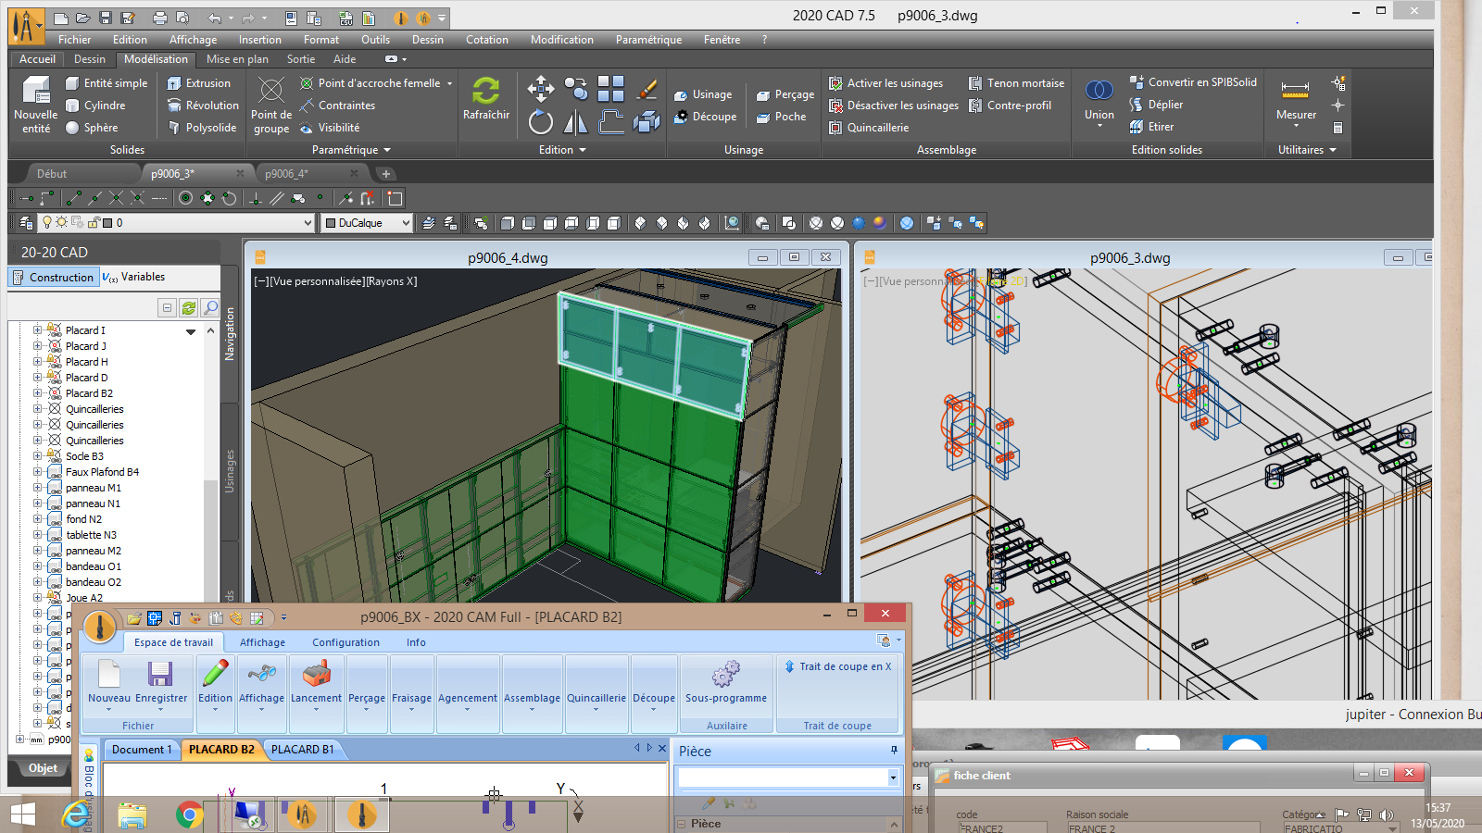1482x833 pixels.
Task: Open the Fichier menu
Action: point(74,40)
